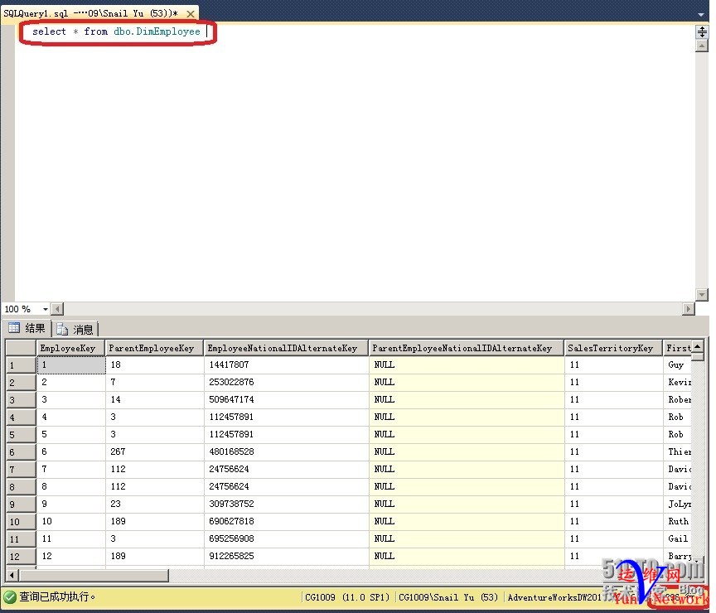716x613 pixels.
Task: Click the results grid horizontal scroll left arrow
Action: tap(12, 575)
